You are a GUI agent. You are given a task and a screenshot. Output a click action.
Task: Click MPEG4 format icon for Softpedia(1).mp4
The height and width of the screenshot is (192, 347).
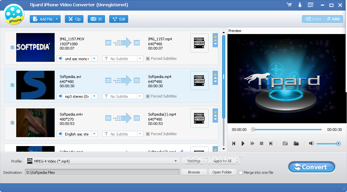coord(199,118)
